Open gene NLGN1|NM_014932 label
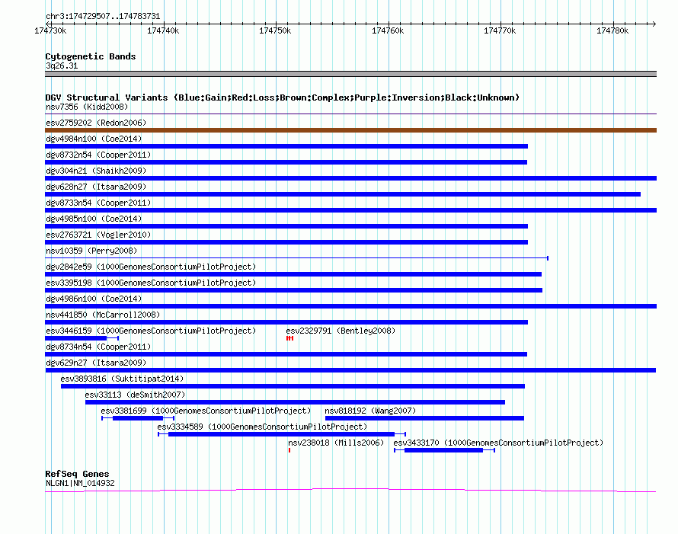The width and height of the screenshot is (678, 534). (80, 484)
